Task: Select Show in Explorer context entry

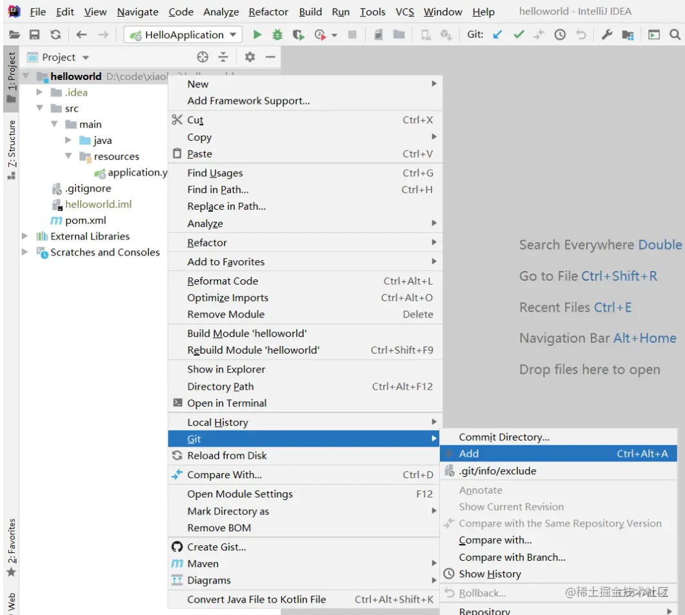Action: pyautogui.click(x=305, y=369)
